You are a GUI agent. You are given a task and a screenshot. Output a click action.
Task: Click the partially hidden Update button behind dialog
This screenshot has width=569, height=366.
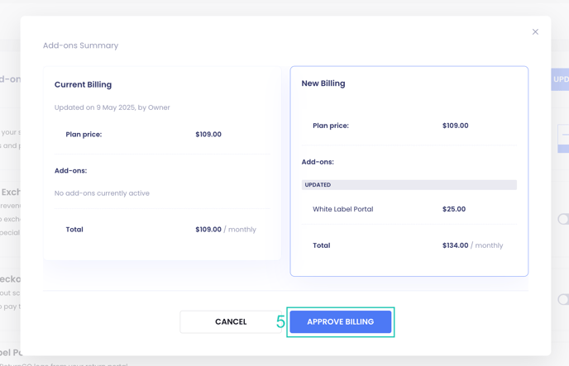560,79
